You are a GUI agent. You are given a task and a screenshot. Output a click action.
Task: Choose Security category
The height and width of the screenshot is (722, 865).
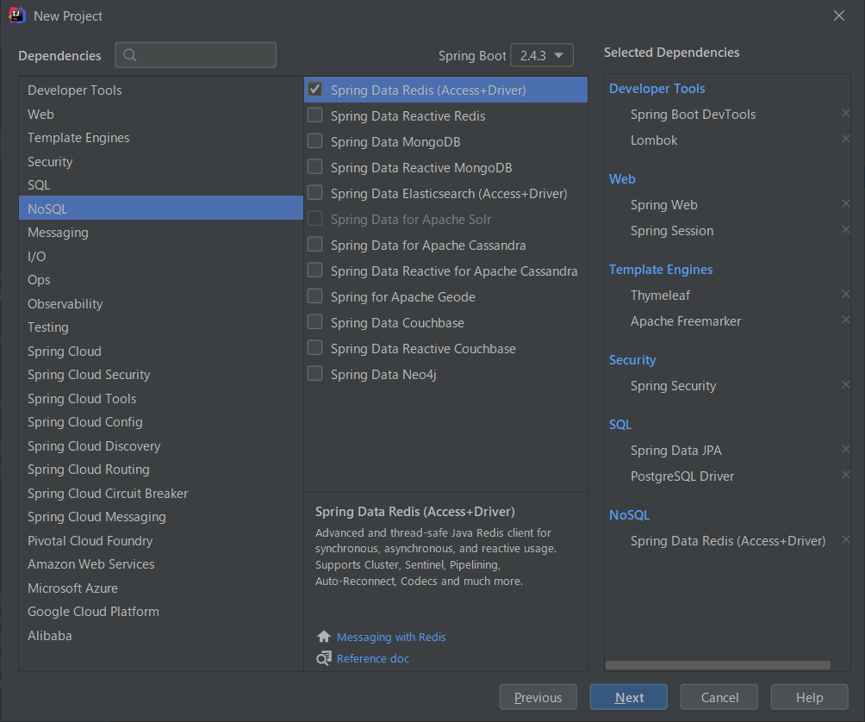[x=161, y=162]
